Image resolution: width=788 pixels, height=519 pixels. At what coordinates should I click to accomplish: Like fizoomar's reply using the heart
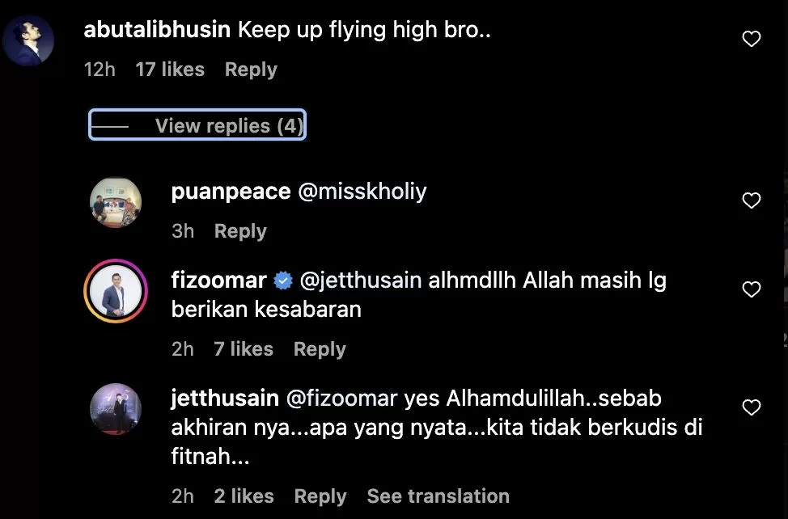click(752, 289)
